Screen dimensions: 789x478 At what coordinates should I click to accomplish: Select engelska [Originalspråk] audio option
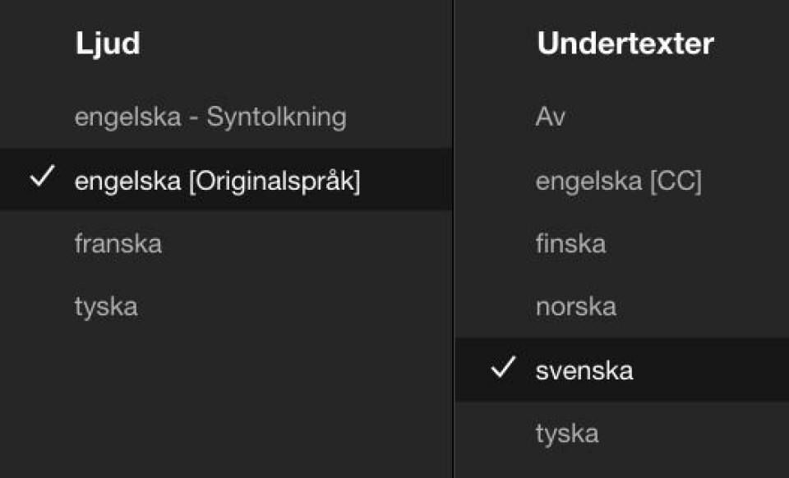pos(217,181)
